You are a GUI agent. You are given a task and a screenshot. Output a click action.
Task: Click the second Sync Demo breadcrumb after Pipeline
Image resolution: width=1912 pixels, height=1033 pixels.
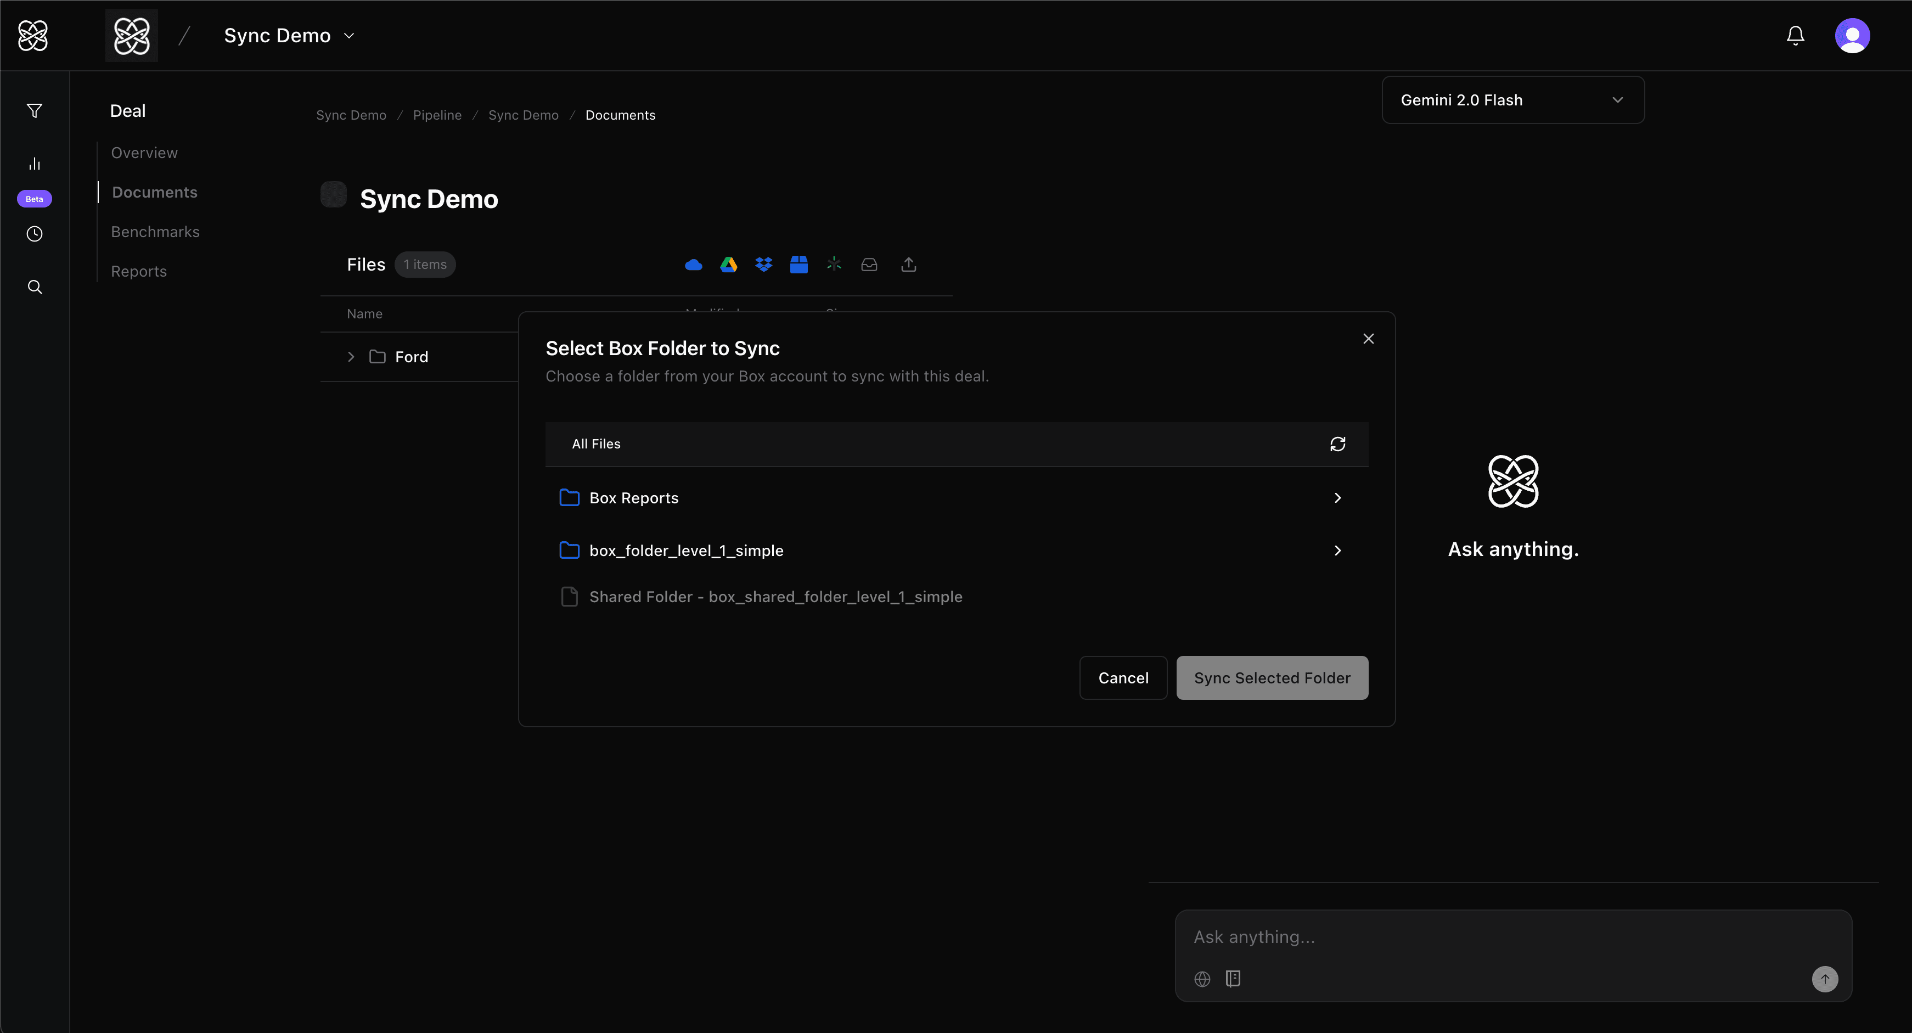[524, 115]
